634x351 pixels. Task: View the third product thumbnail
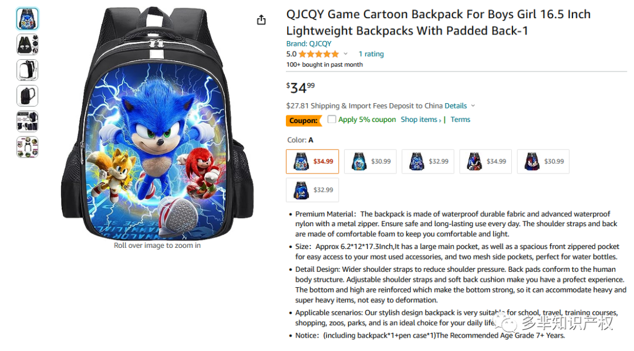pos(27,70)
